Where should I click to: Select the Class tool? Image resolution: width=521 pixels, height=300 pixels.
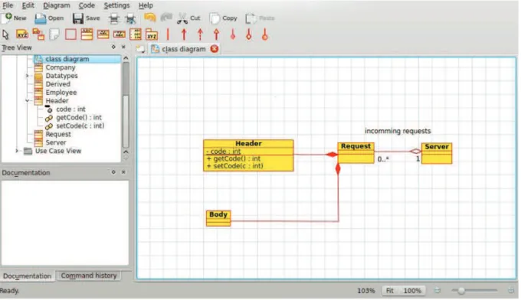[87, 34]
